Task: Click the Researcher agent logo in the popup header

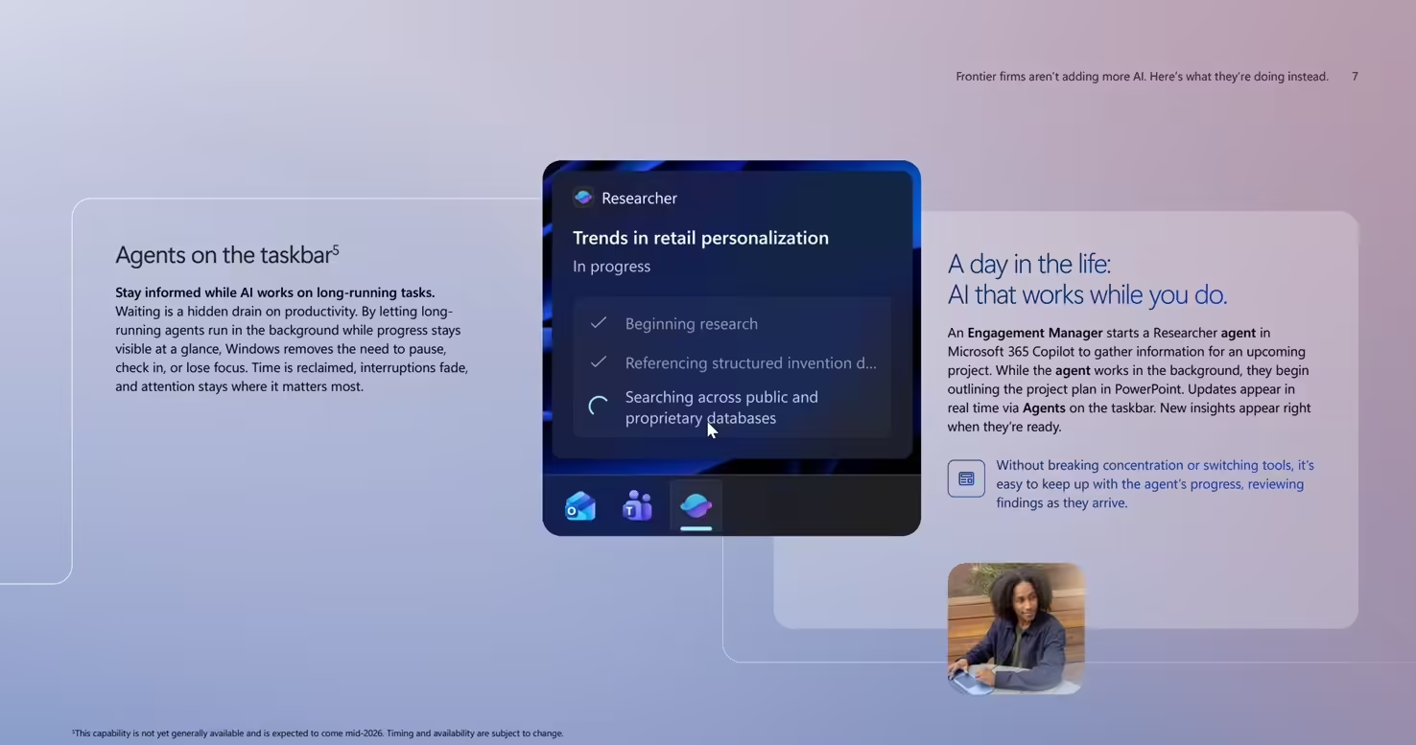Action: [583, 198]
